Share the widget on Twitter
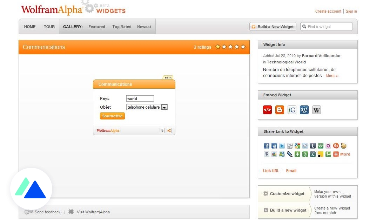 click(x=282, y=146)
